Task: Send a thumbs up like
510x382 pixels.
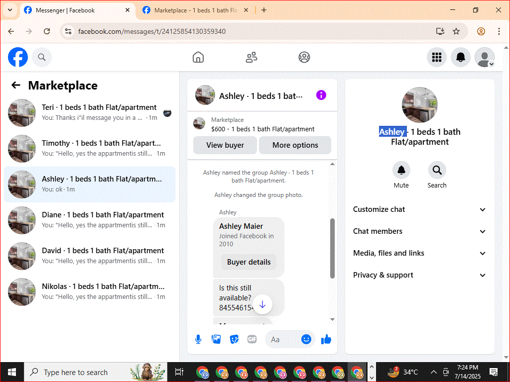Action: tap(326, 339)
